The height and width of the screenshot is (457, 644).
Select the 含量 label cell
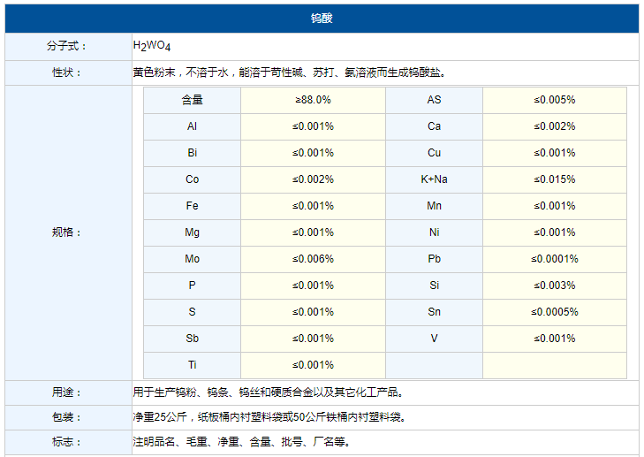192,100
